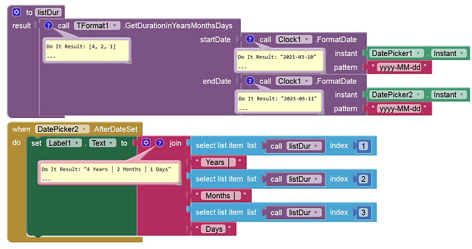The width and height of the screenshot is (472, 249).
Task: Click the index number 2 field
Action: click(363, 179)
